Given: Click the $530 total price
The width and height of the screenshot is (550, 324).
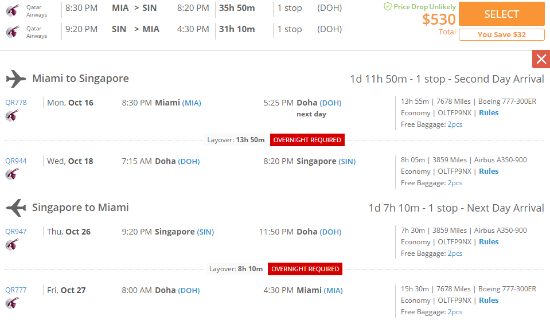Looking at the screenshot, I should pyautogui.click(x=439, y=19).
